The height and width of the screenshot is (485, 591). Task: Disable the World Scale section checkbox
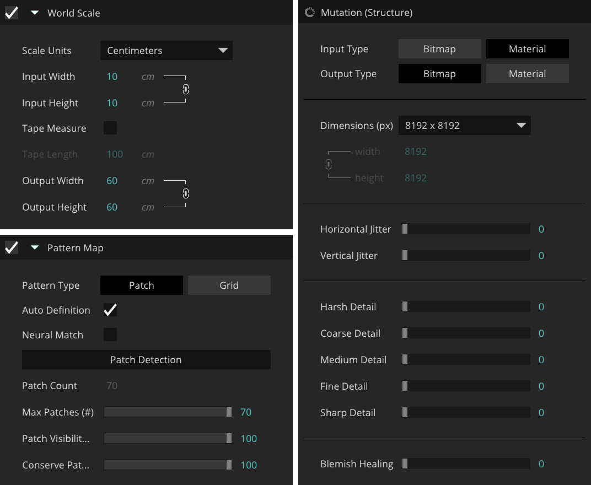[x=12, y=13]
